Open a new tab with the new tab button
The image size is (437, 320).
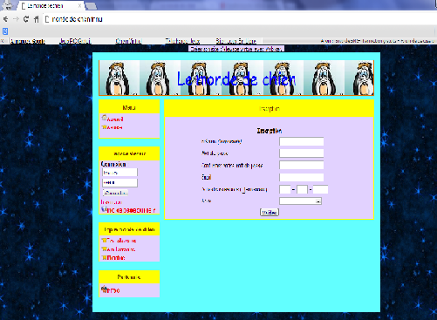point(91,6)
